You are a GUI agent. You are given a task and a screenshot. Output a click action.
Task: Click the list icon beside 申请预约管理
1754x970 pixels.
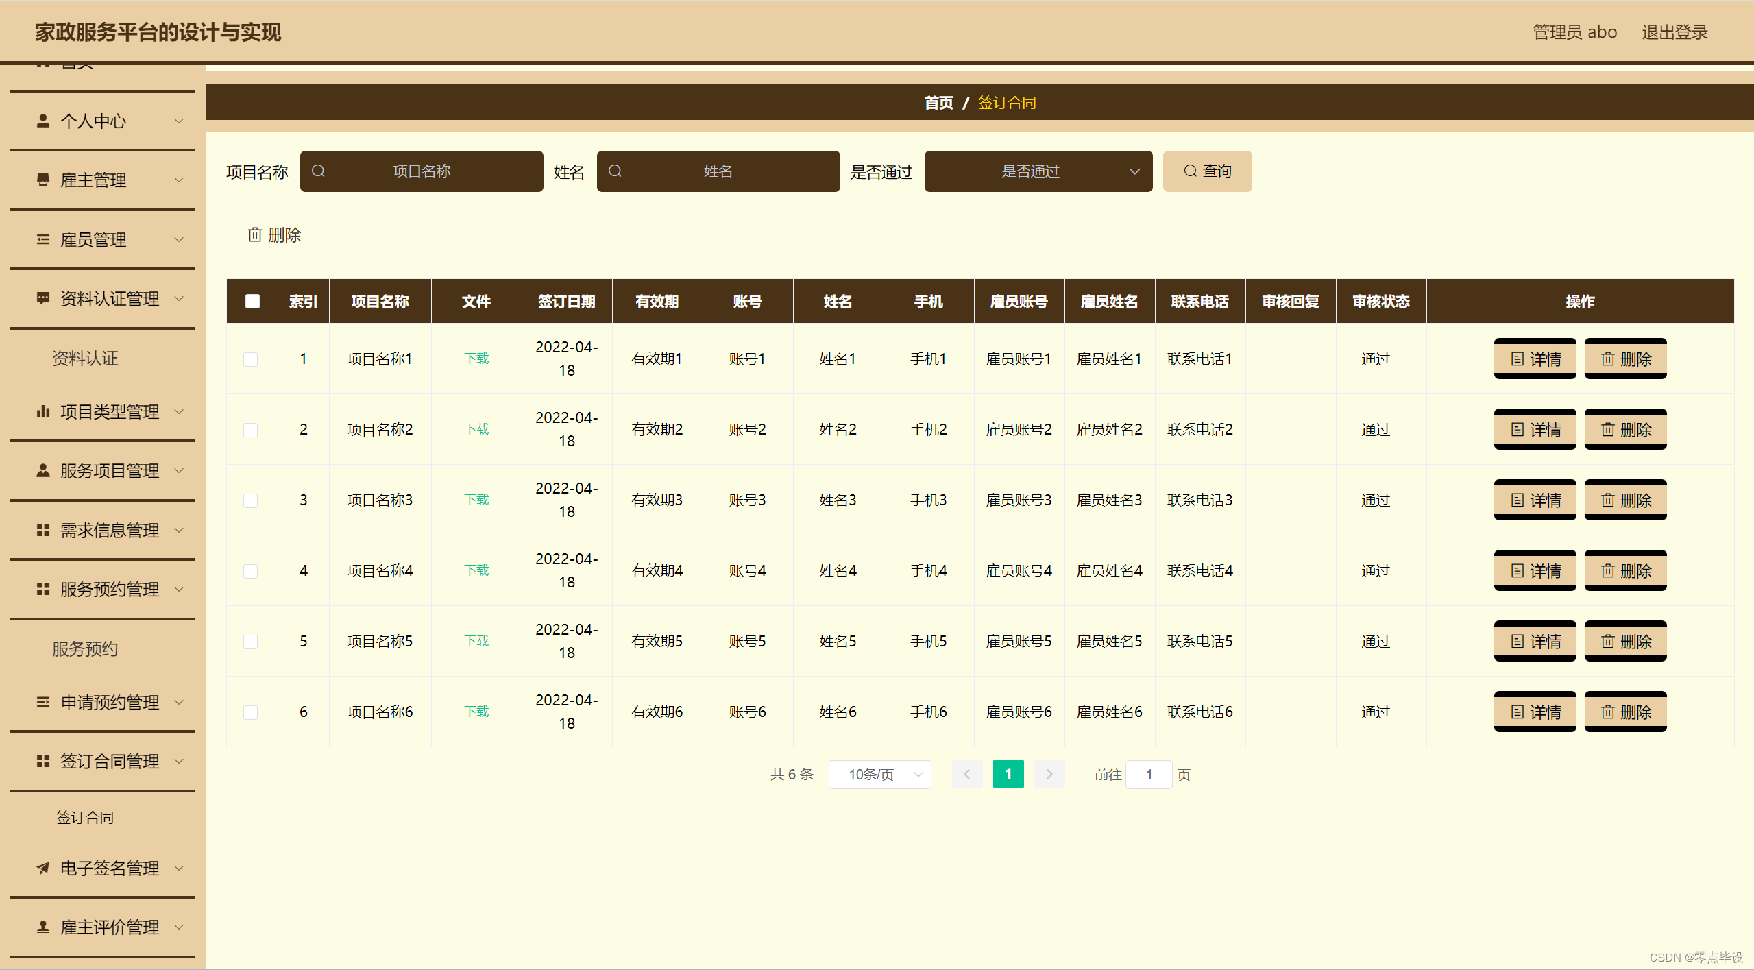[43, 702]
